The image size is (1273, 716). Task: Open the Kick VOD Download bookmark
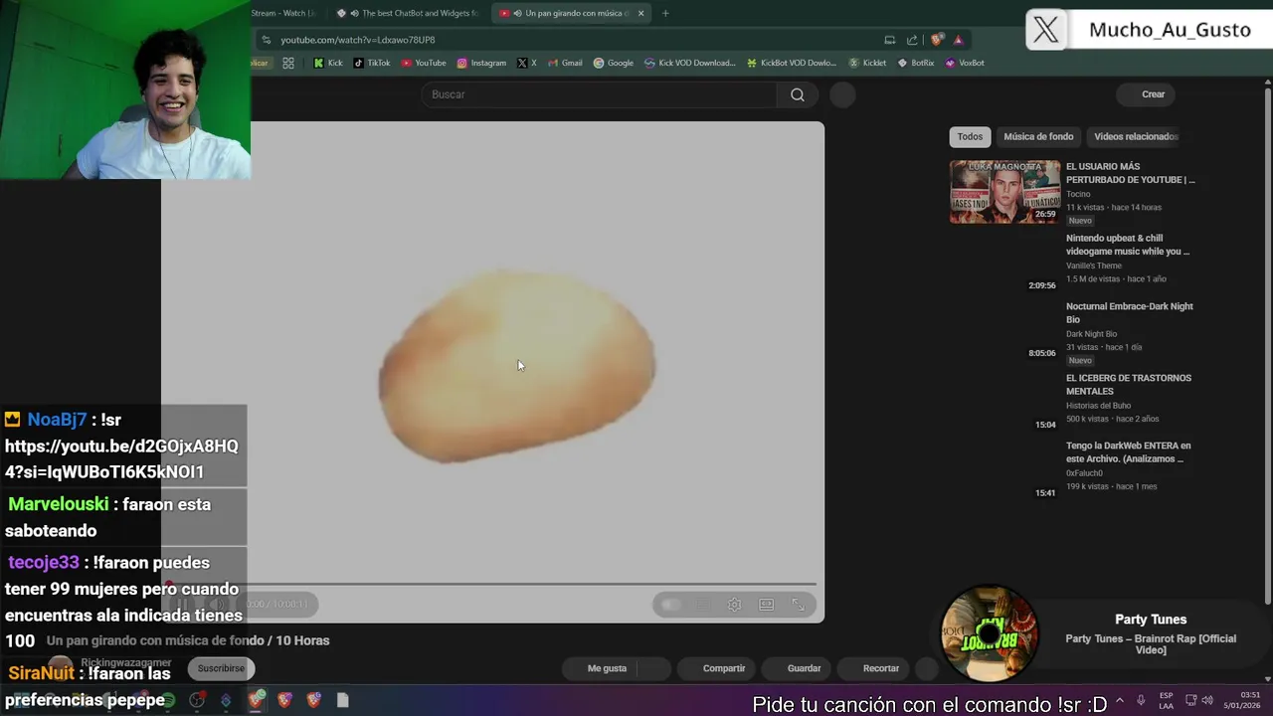(x=690, y=63)
